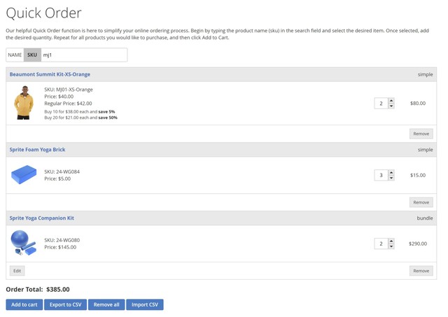Click quantity field for Beaumont Summit Kit
Screen dimensions: 448x317
381,104
